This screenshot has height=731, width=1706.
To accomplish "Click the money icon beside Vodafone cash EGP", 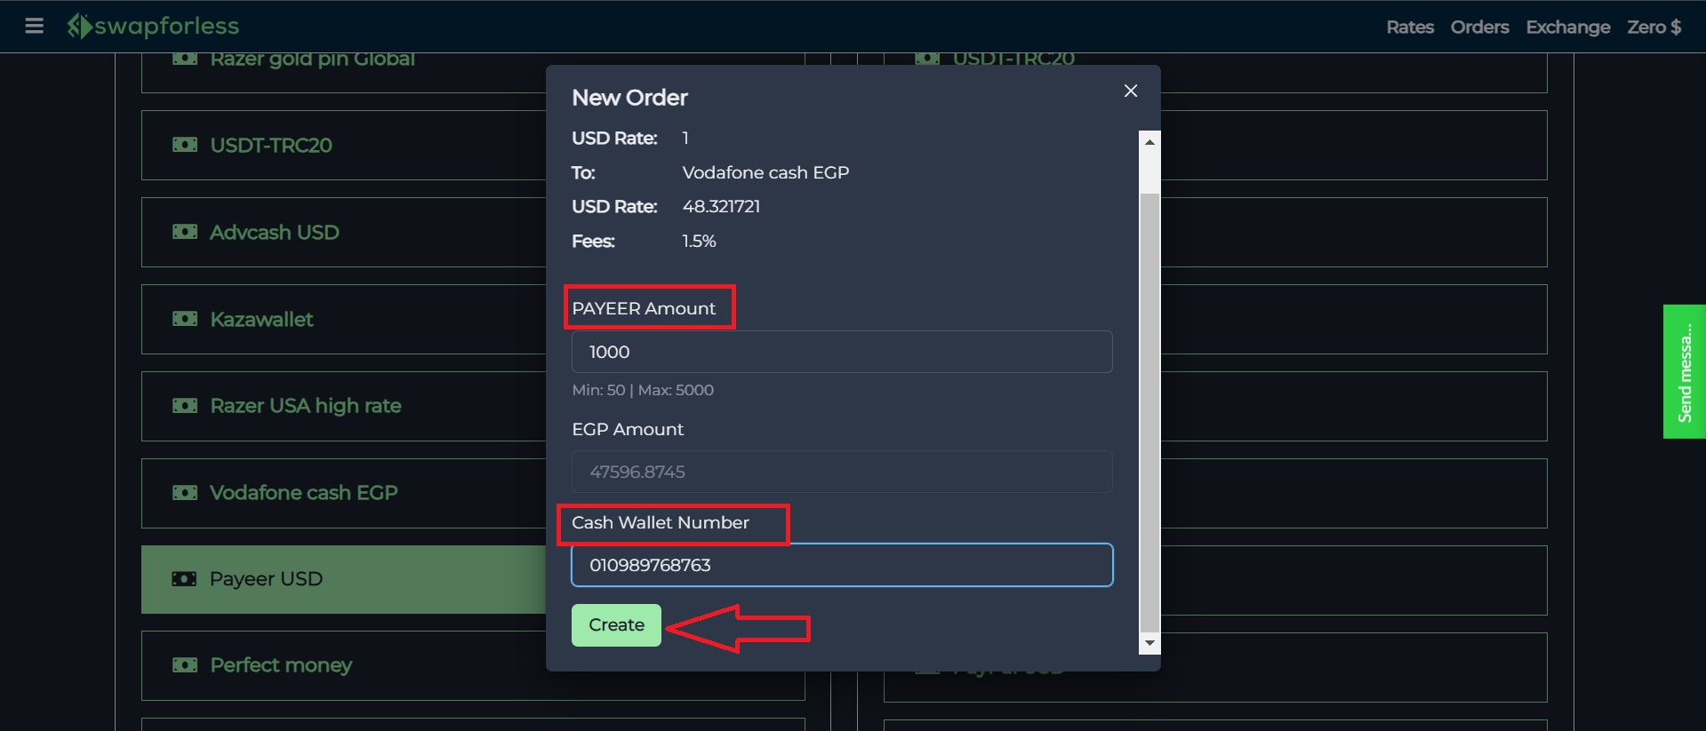I will click(185, 493).
